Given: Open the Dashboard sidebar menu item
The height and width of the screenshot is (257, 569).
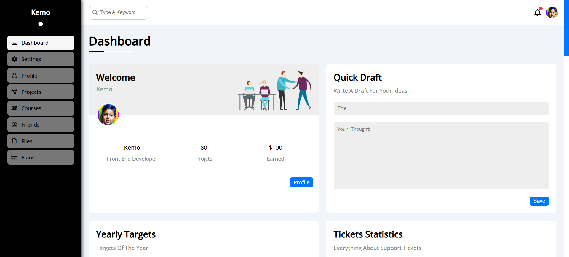Looking at the screenshot, I should (41, 43).
